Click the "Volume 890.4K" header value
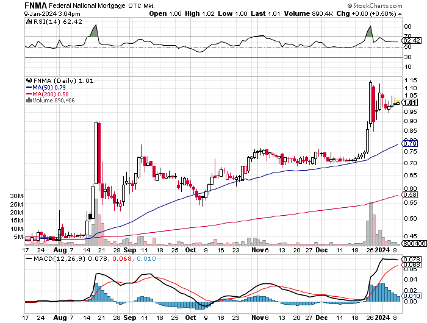The image size is (427, 323). (309, 13)
